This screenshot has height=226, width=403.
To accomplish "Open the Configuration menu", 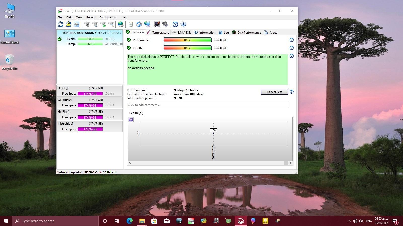I will tap(108, 17).
